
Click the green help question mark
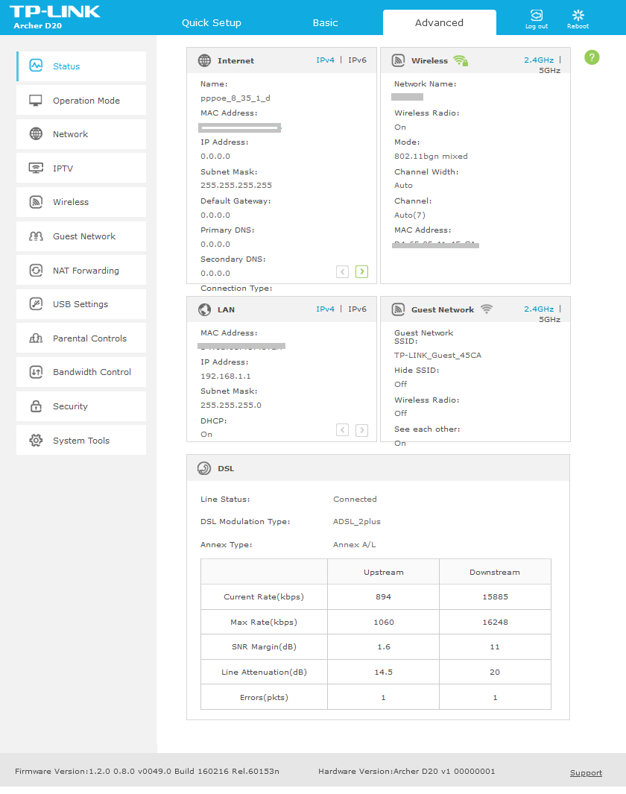click(592, 57)
